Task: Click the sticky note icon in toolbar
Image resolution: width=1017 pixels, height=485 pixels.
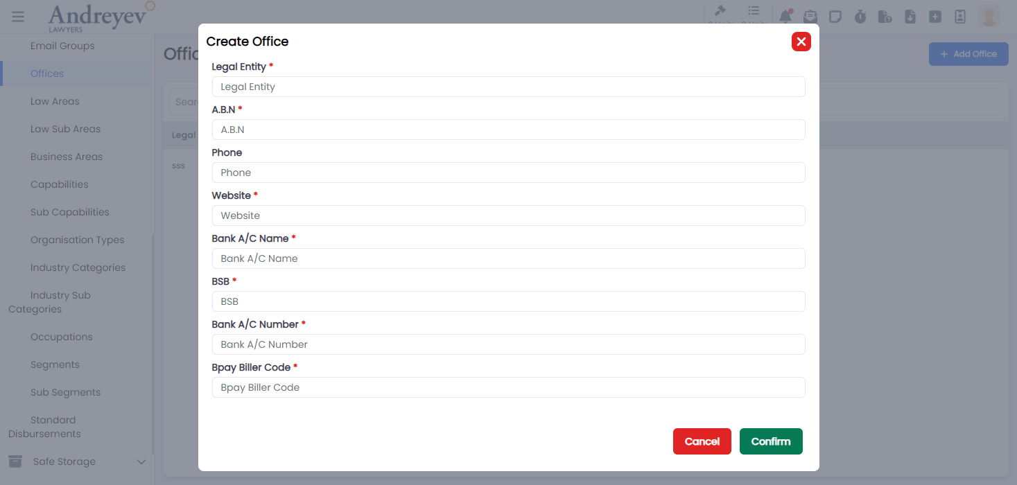Action: pos(835,15)
